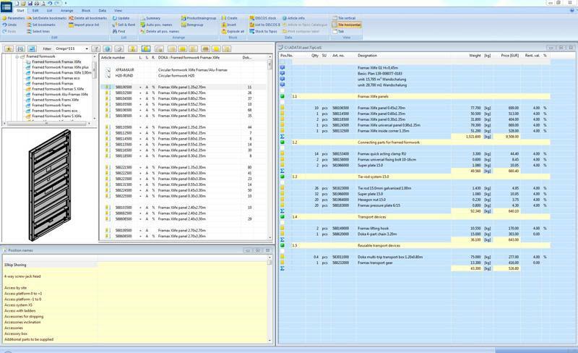
Task: Select the Framax lifting hook row
Action: [x=415, y=228]
